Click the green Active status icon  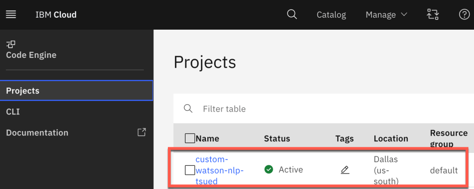(269, 170)
